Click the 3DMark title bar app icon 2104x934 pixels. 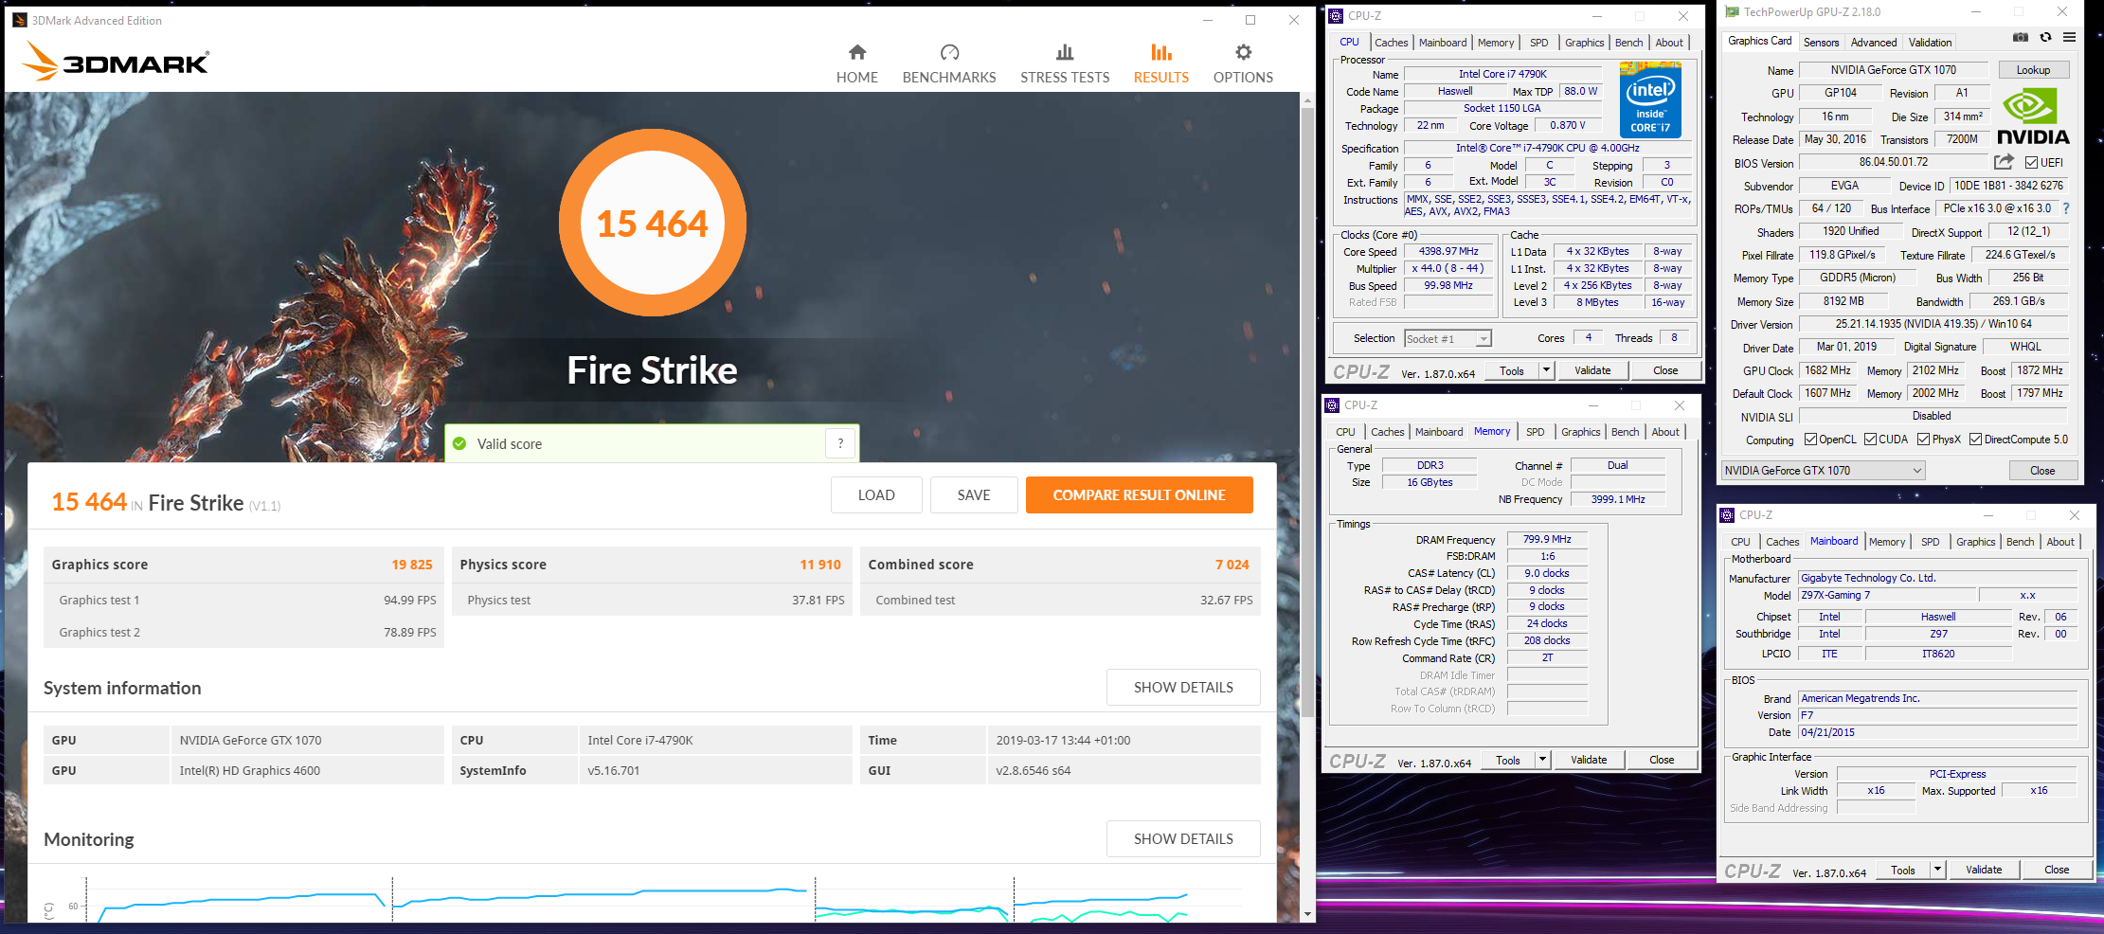click(x=20, y=20)
